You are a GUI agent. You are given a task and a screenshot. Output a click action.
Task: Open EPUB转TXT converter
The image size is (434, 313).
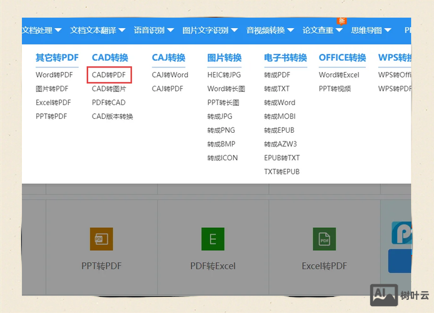[x=282, y=158]
